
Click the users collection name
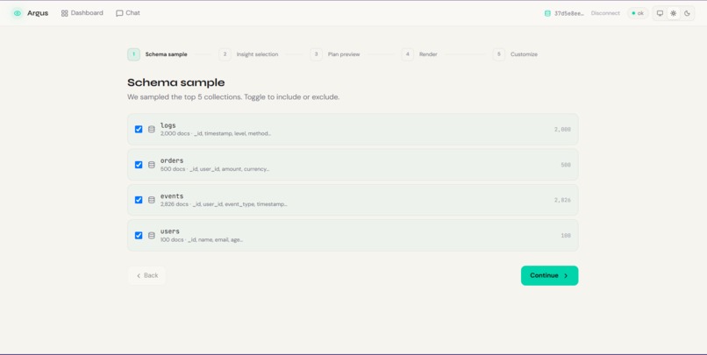click(x=169, y=231)
